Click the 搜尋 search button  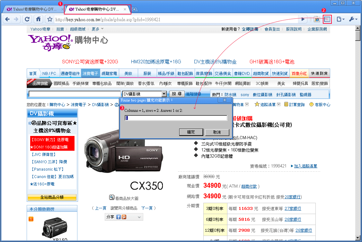(177, 94)
